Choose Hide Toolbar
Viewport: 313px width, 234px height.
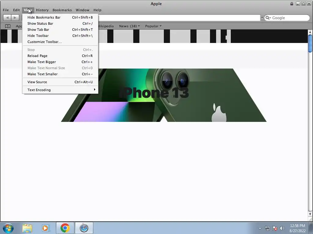coord(60,36)
